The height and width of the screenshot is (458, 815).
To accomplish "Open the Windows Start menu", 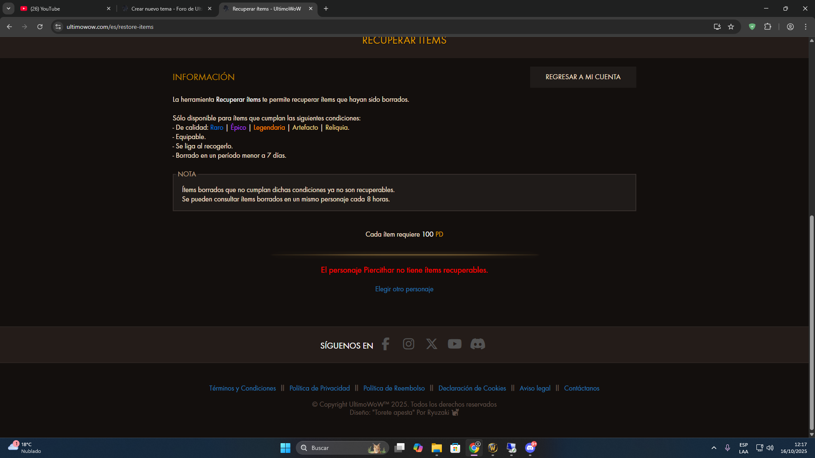I will 285,448.
